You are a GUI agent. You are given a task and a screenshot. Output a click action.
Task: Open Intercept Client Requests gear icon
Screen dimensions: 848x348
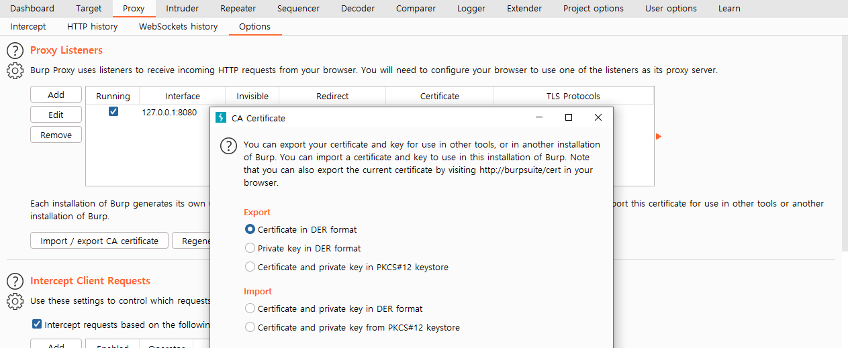(x=15, y=301)
